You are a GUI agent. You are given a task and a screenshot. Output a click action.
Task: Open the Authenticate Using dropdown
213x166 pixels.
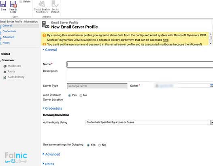point(211,122)
